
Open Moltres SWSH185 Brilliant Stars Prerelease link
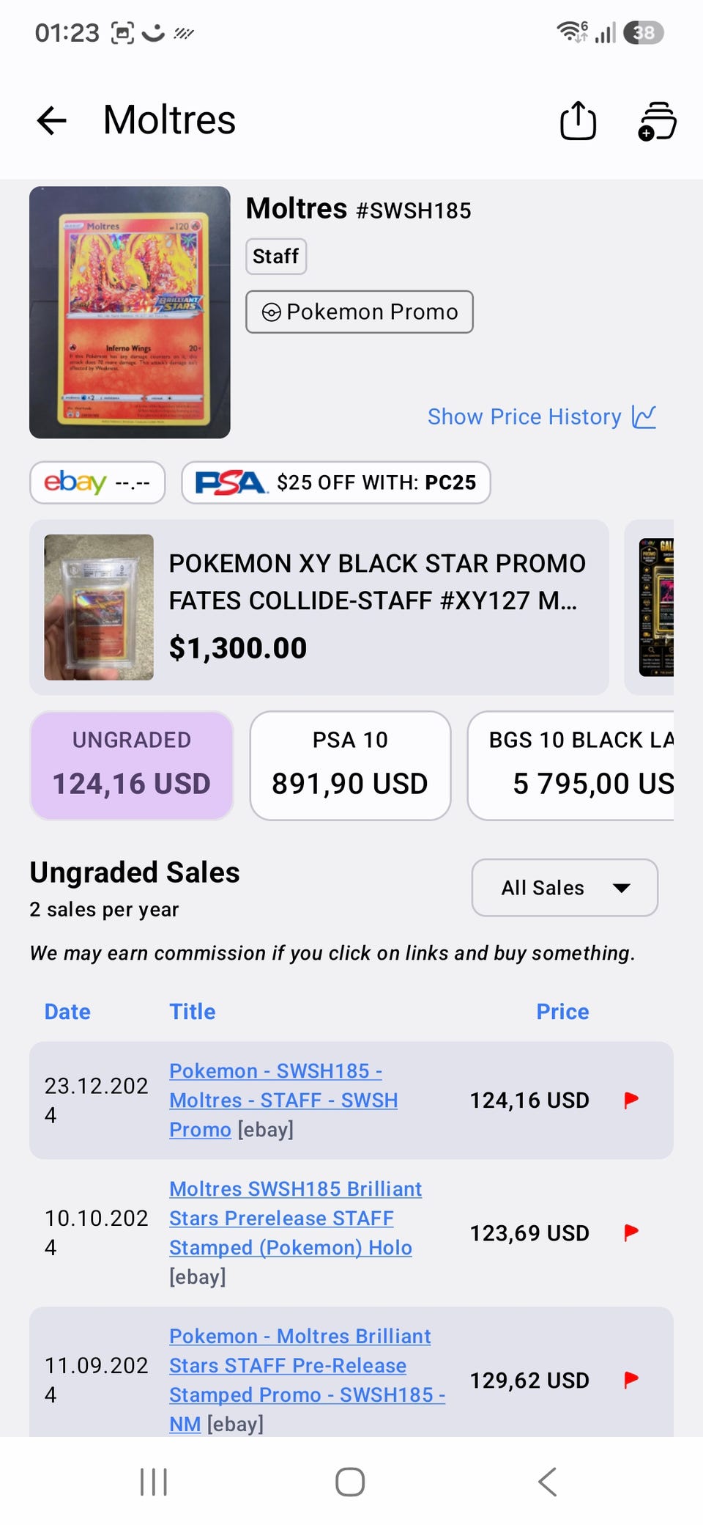[x=295, y=1218]
